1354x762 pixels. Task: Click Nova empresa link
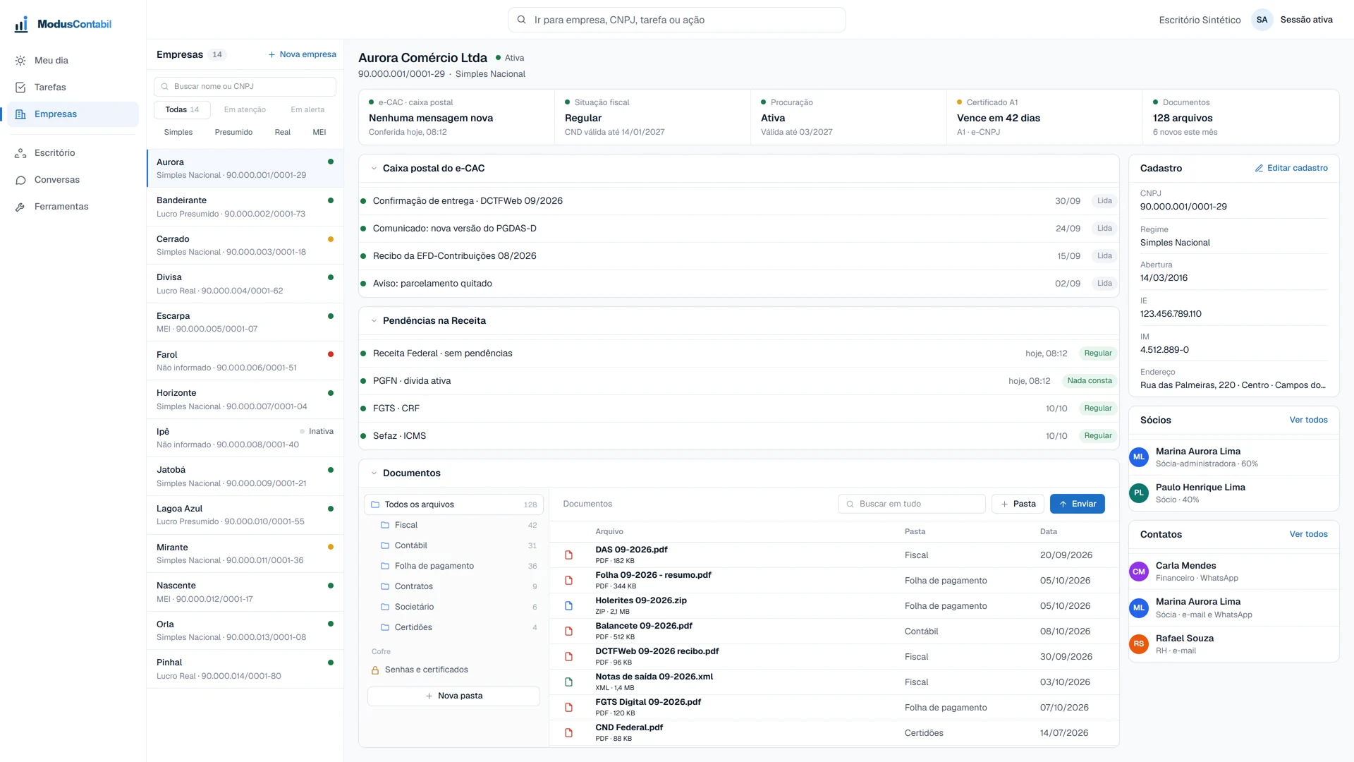[302, 54]
